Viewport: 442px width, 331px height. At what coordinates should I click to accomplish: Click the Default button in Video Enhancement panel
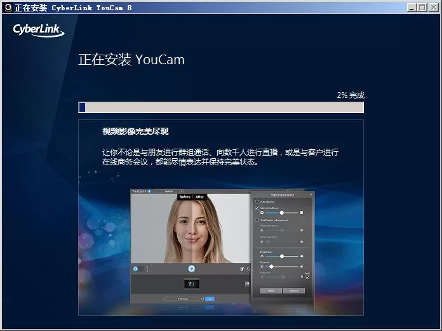coord(271,291)
